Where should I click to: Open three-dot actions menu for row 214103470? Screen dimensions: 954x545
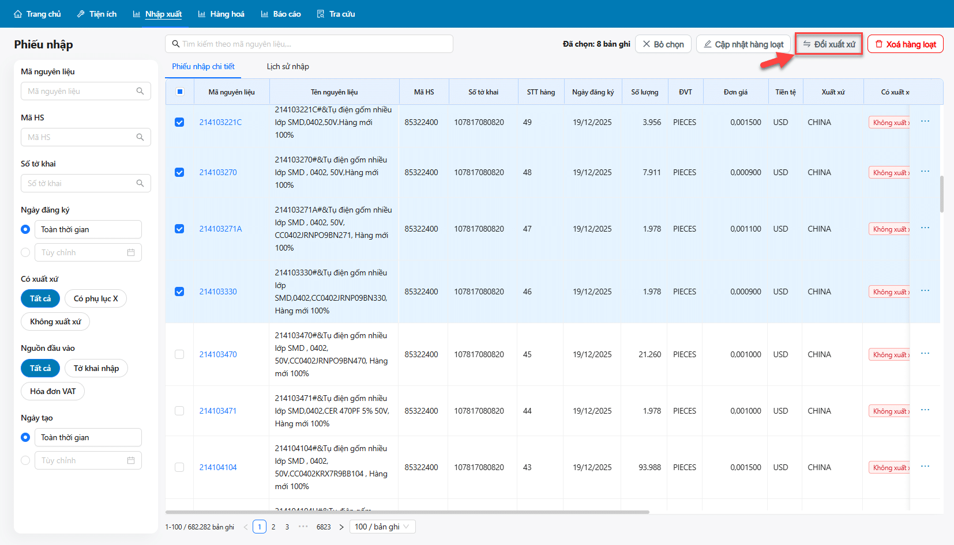(x=925, y=354)
